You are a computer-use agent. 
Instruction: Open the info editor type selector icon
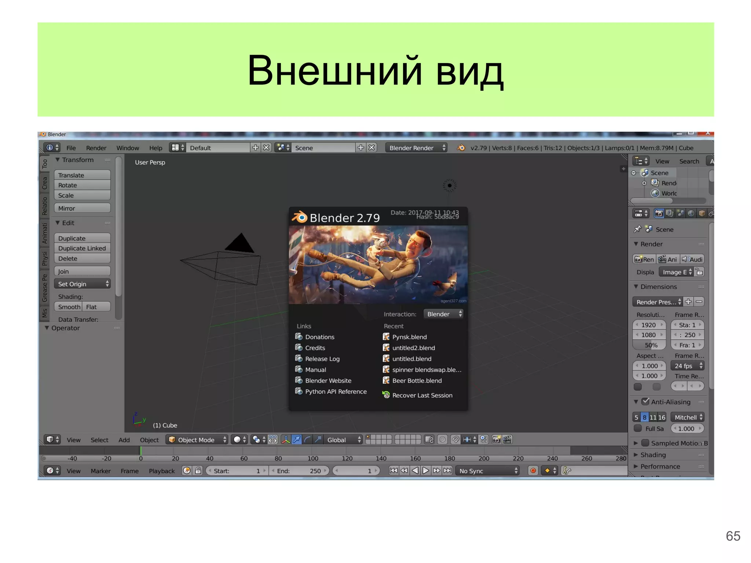click(x=52, y=148)
